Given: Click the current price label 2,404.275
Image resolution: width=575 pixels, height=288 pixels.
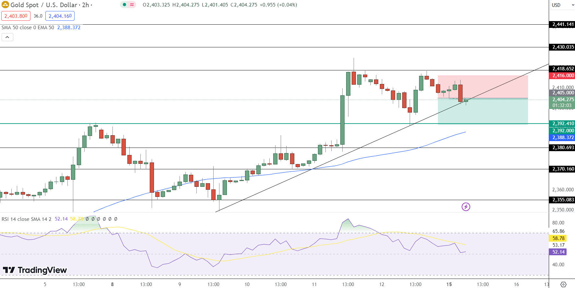Looking at the screenshot, I should [x=563, y=100].
